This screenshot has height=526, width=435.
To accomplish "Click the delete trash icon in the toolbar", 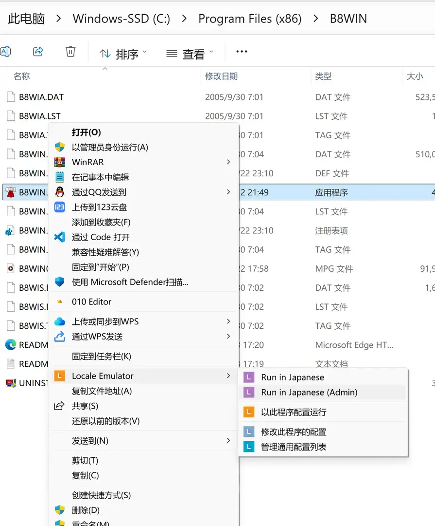I will pos(70,52).
